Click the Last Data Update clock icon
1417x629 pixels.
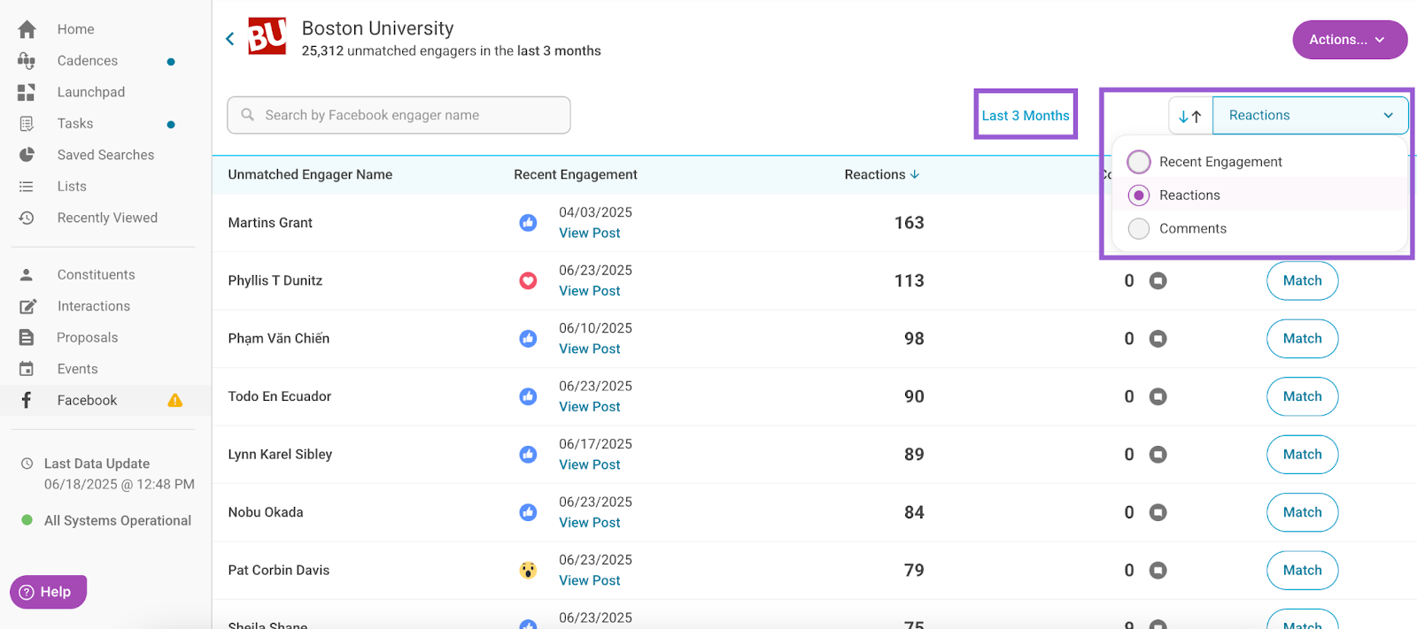click(x=27, y=464)
